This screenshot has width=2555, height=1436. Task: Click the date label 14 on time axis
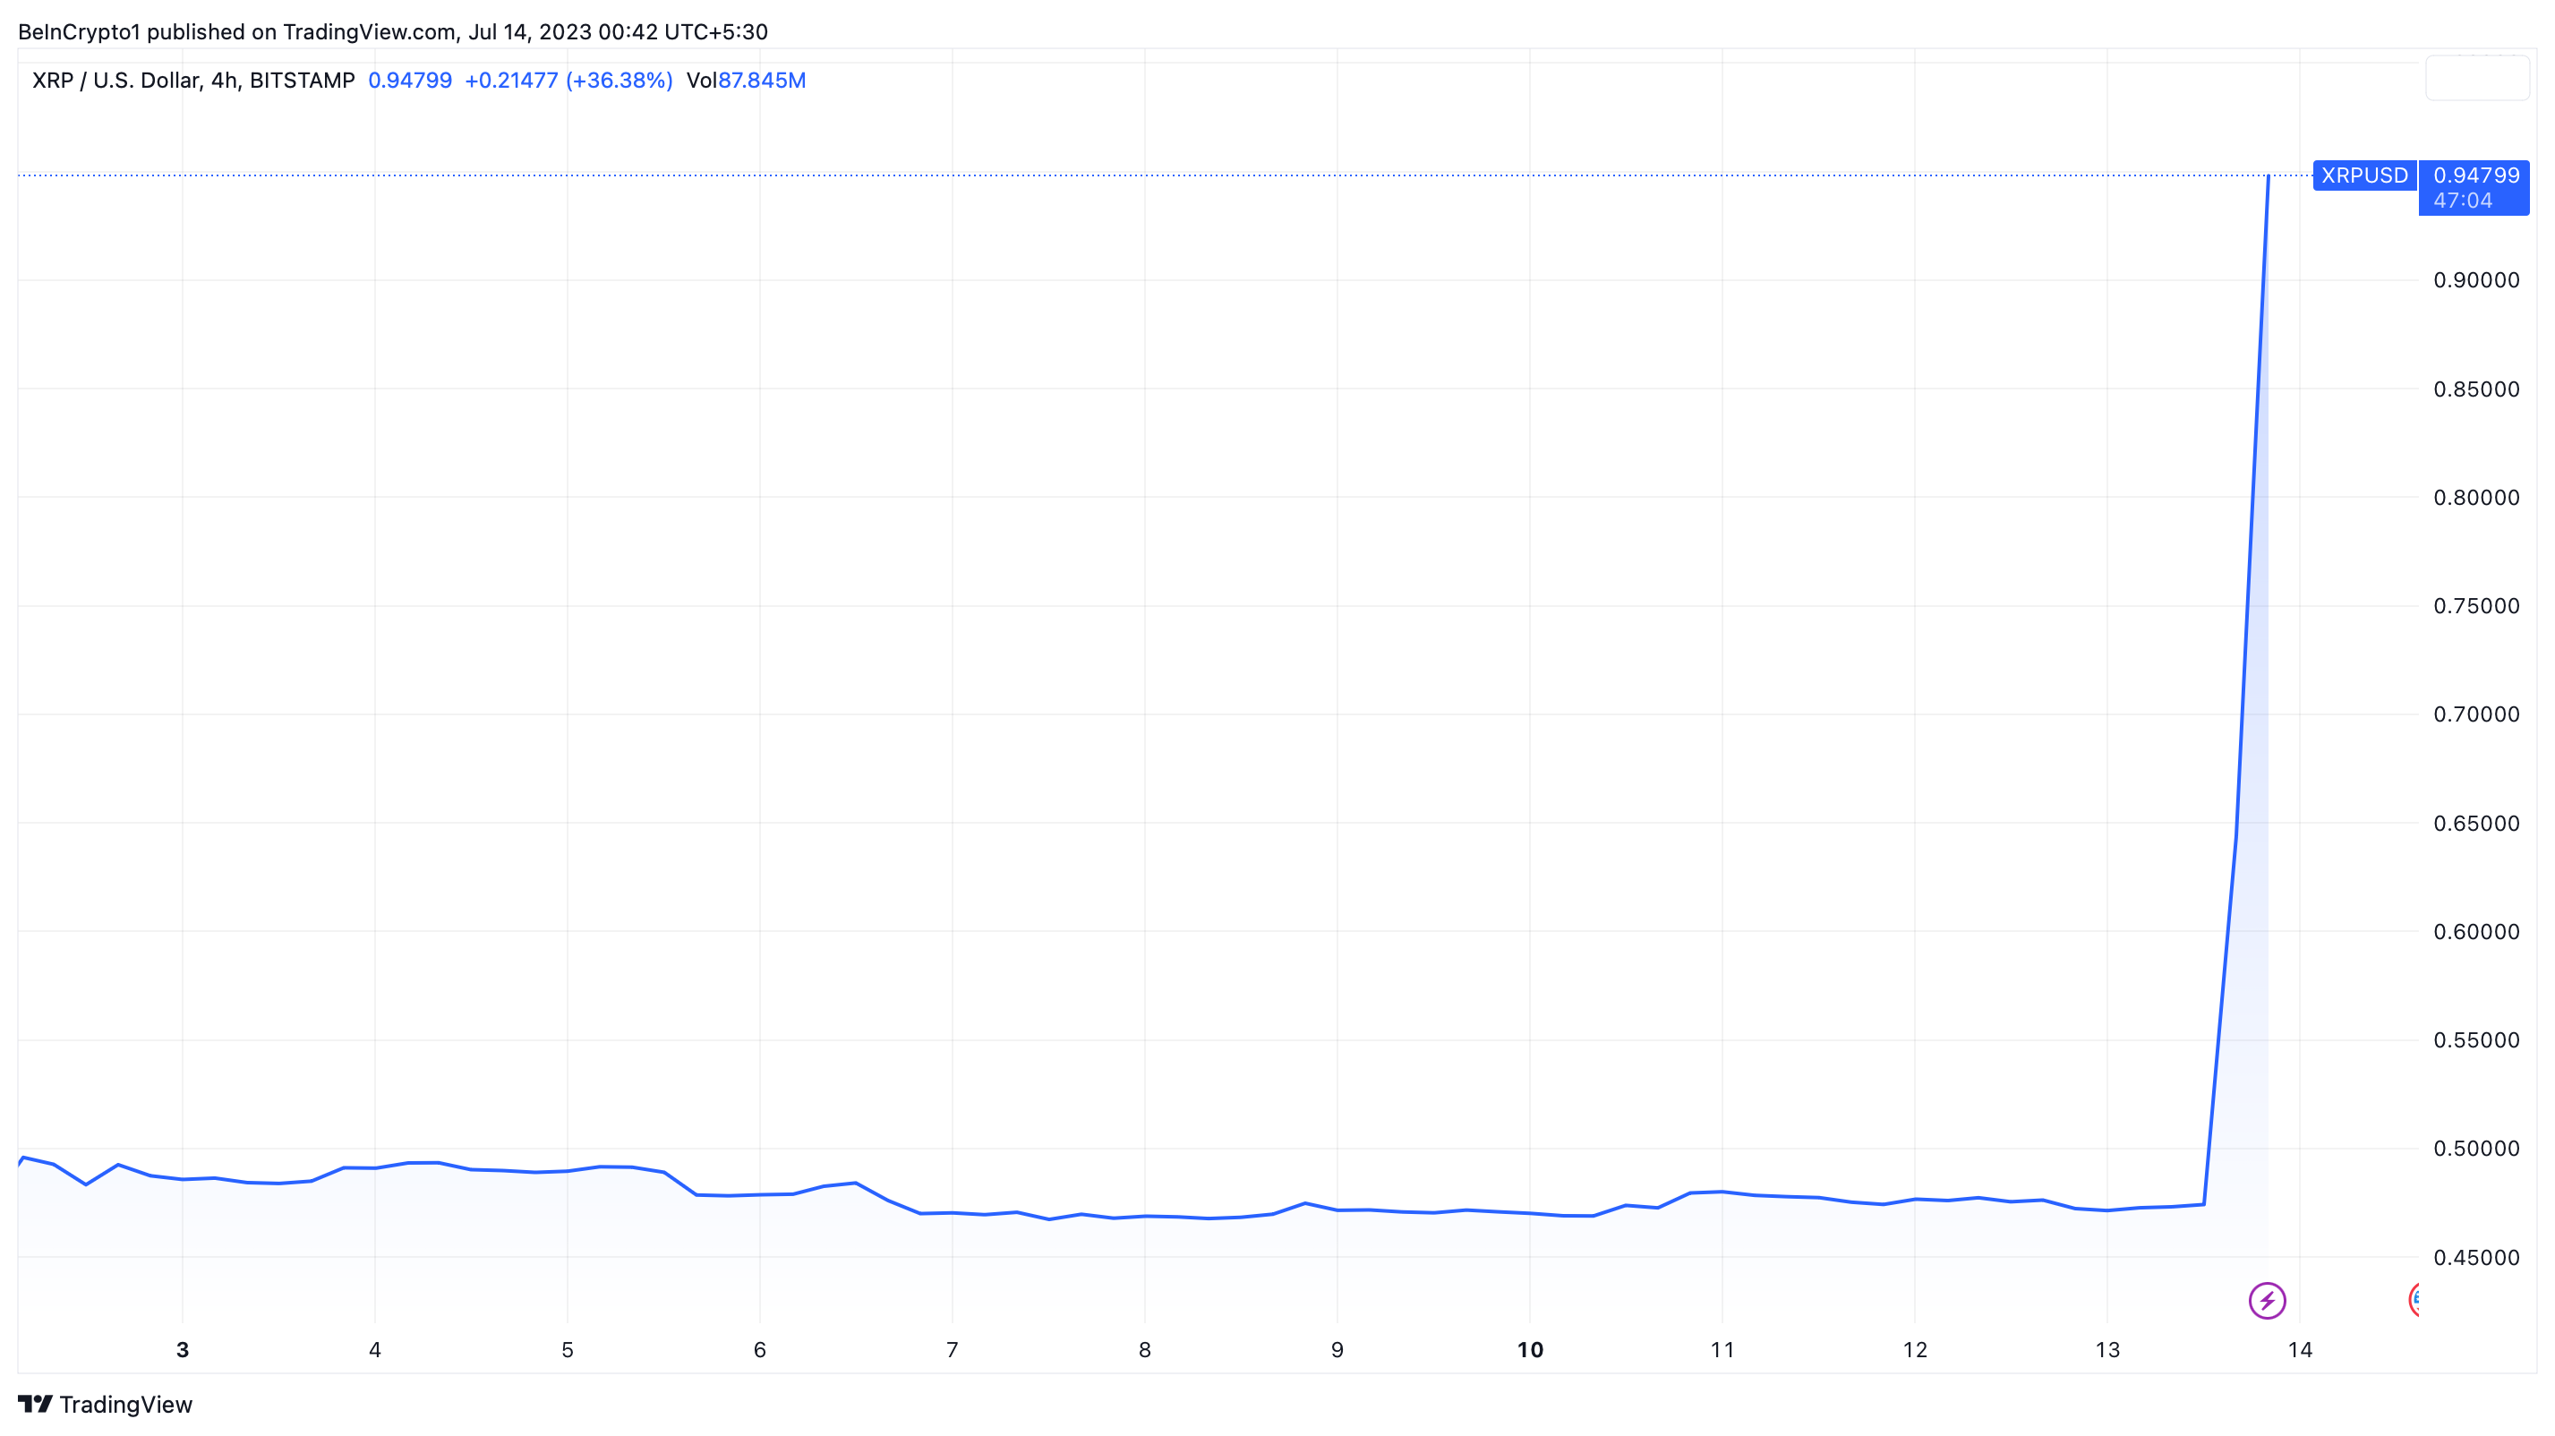pyautogui.click(x=2299, y=1350)
